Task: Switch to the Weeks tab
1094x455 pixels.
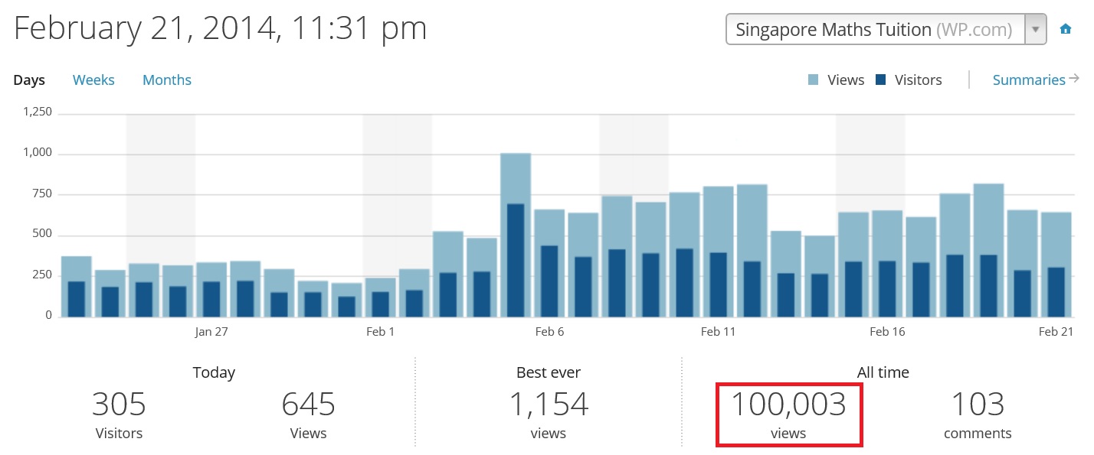Action: coord(93,80)
